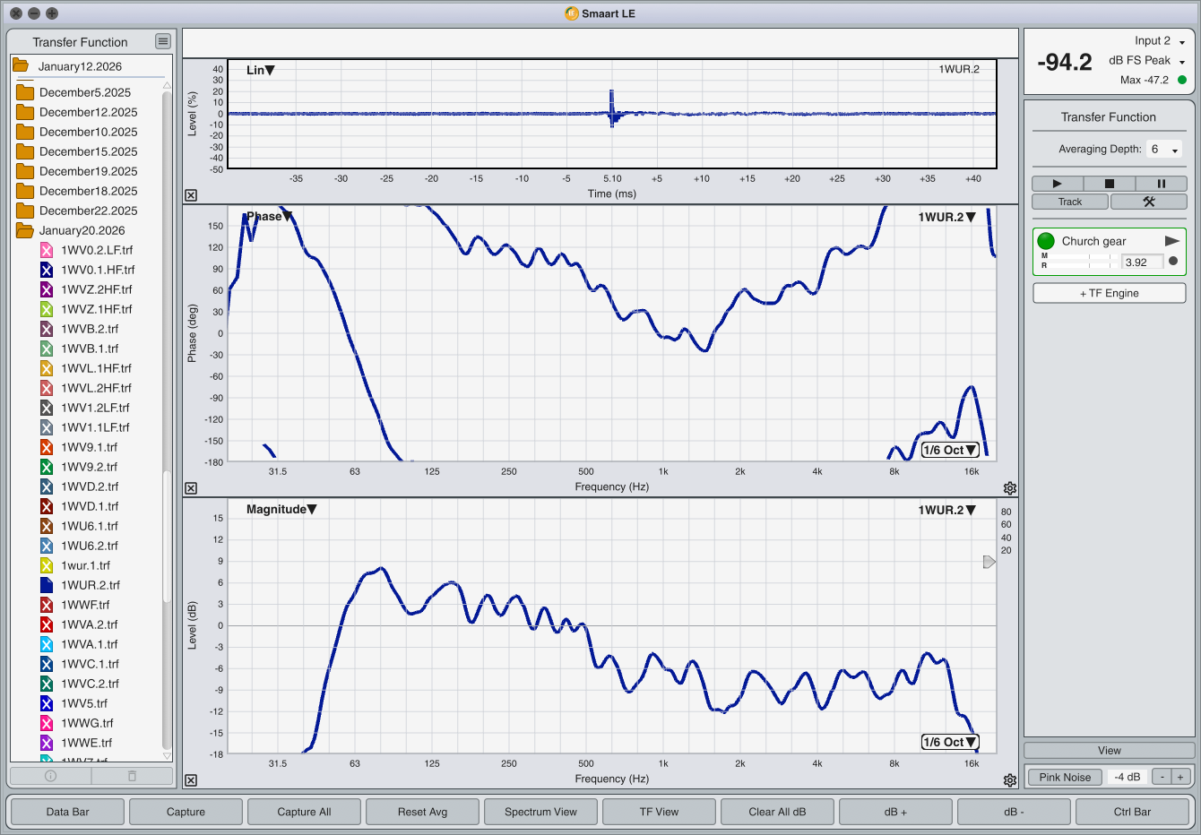The width and height of the screenshot is (1201, 835).
Task: Select the 1WVB.1.trf trace file
Action: pyautogui.click(x=89, y=349)
